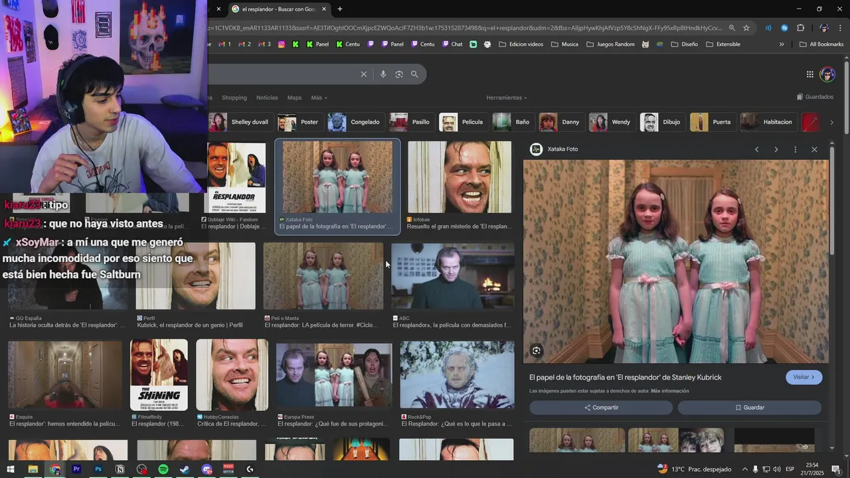Open the Rock&Pop frozen Jack thumbnail
This screenshot has height=478, width=850.
click(457, 374)
